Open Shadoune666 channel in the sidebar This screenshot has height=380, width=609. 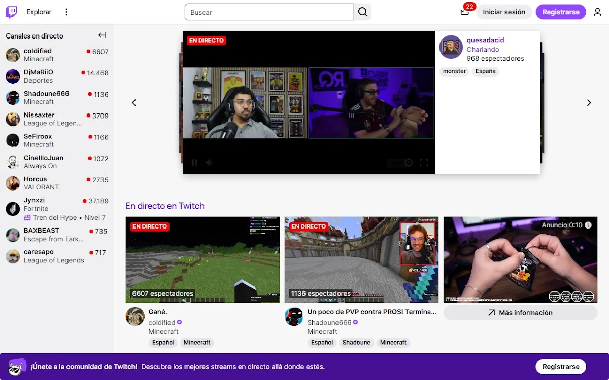57,97
